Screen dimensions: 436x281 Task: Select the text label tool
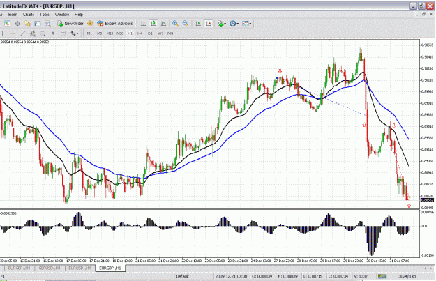[x=63, y=33]
